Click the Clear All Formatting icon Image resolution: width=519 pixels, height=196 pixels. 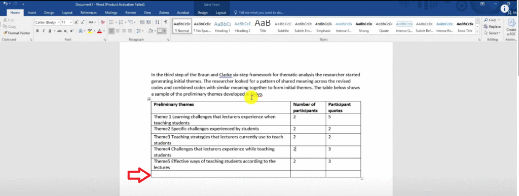102,22
